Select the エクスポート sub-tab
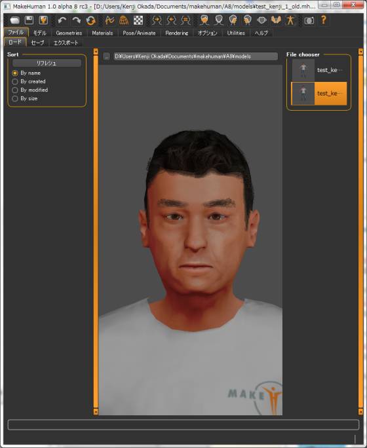367x448 pixels. pyautogui.click(x=66, y=43)
